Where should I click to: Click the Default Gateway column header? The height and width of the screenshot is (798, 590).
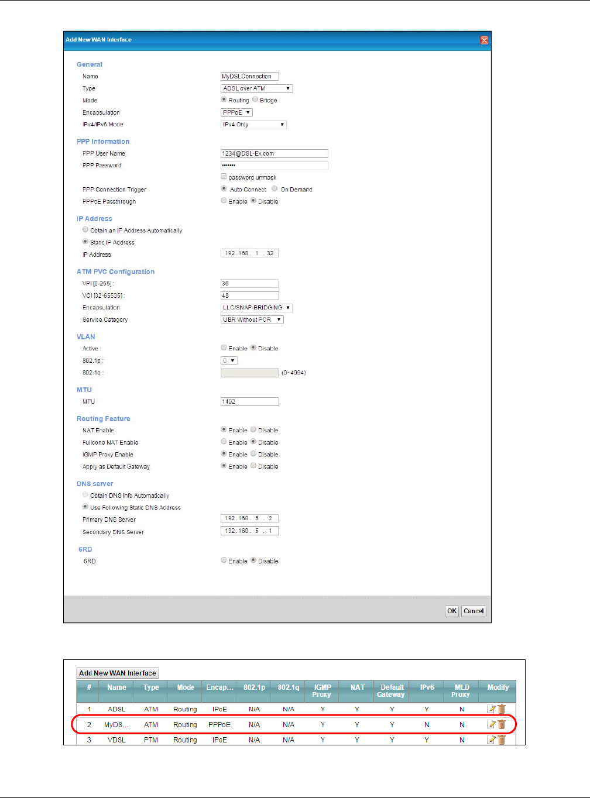[392, 691]
